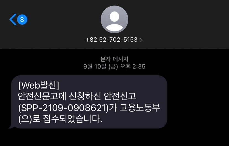The width and height of the screenshot is (229, 146).
Task: Click the 문자 메시지 label
Action: click(114, 59)
